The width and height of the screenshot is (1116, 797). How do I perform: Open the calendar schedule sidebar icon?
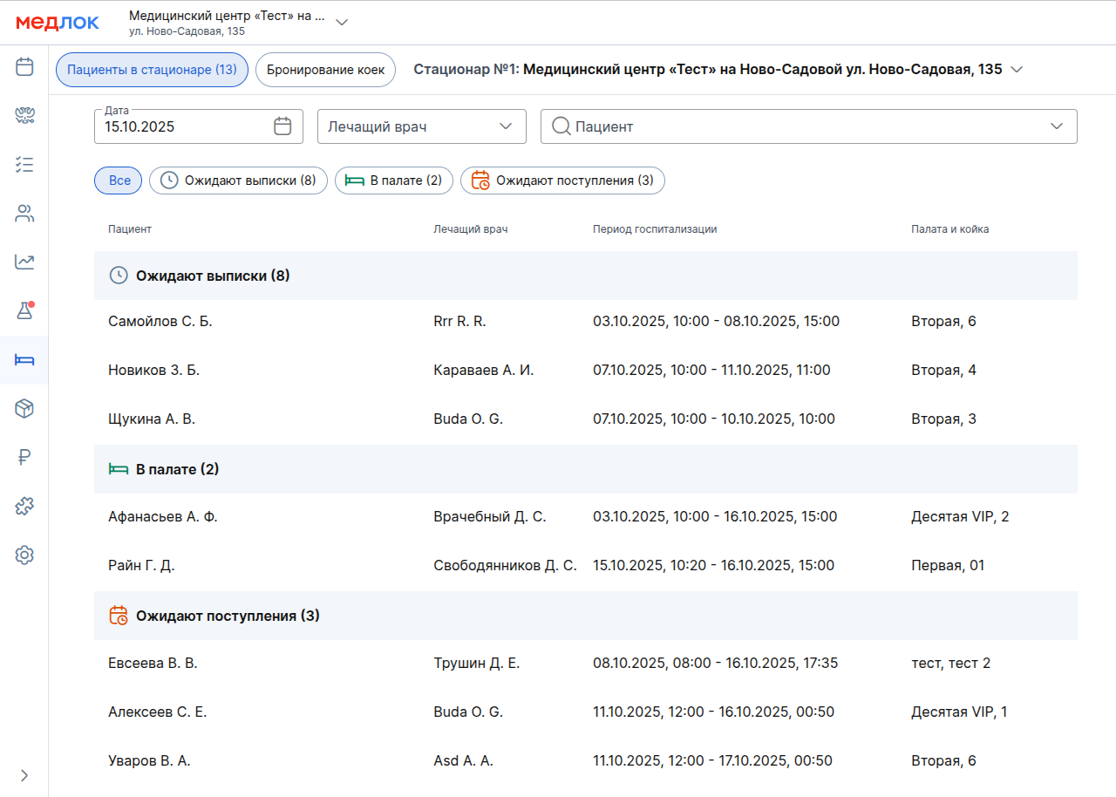24,67
